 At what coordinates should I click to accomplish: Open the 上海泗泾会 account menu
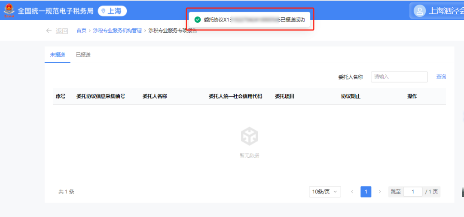[x=446, y=11]
